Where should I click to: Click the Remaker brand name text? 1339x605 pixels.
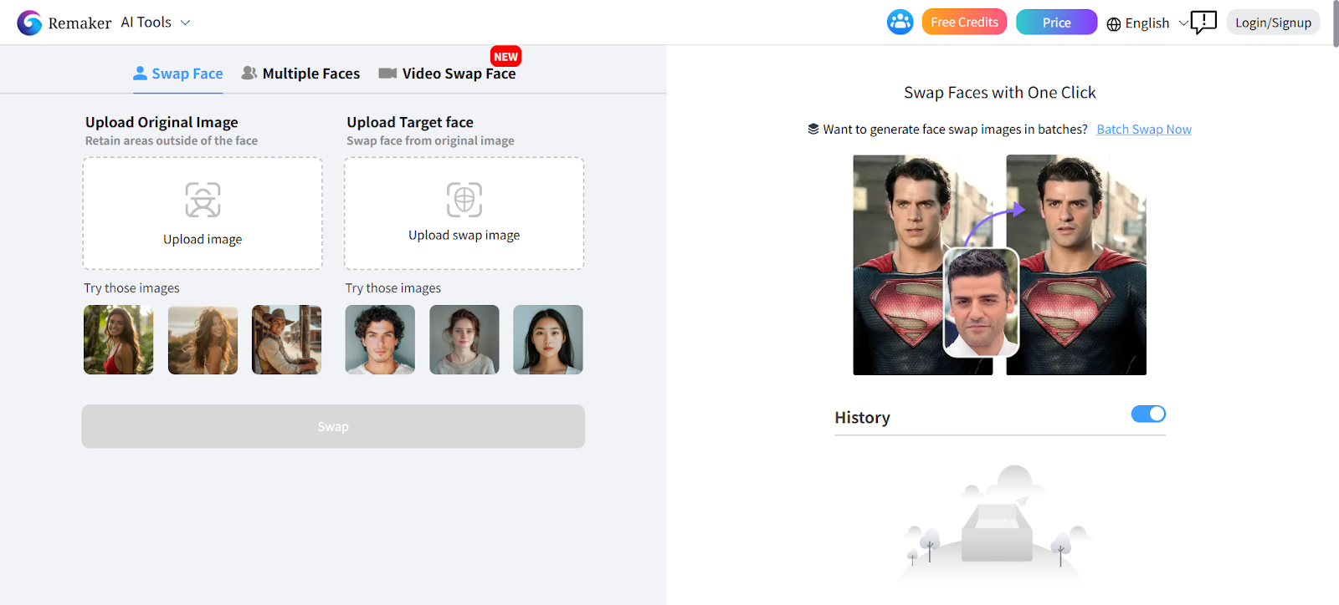80,23
